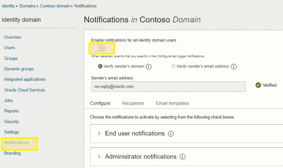Click the green Verified checkmark icon
This screenshot has height=168, width=283.
(x=258, y=85)
